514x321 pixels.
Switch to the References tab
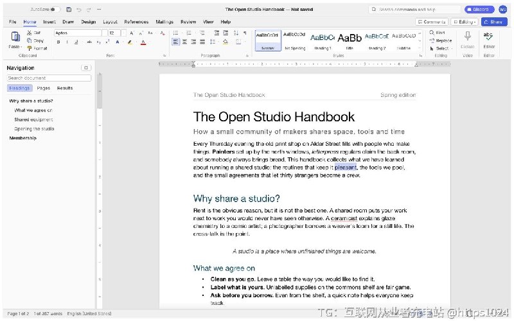click(136, 22)
